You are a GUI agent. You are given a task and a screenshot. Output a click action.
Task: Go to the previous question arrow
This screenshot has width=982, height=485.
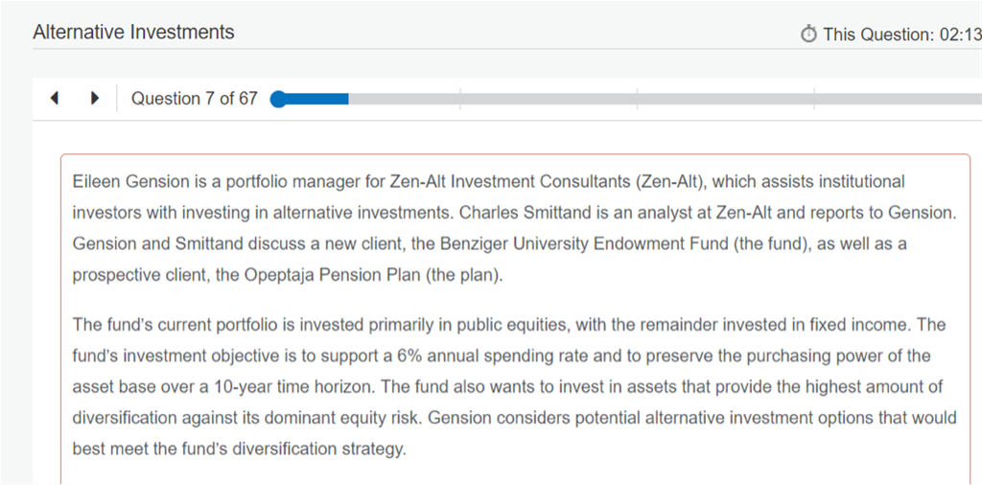coord(55,99)
